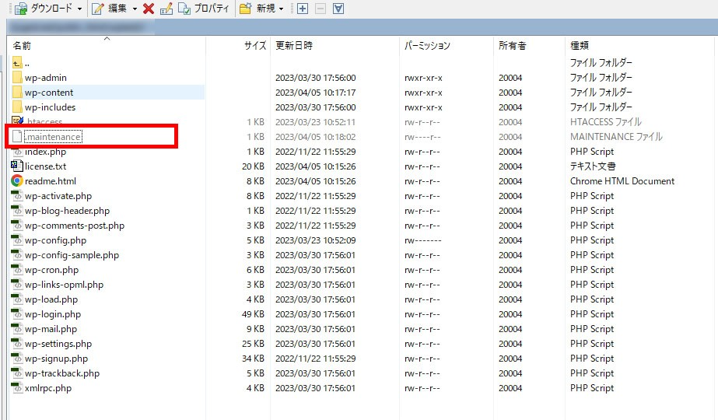Click the '9 KB' size of wp-mail.php
This screenshot has height=420, width=718.
[255, 329]
